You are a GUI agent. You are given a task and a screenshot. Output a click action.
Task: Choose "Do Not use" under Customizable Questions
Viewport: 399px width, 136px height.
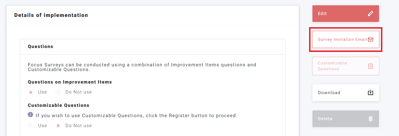point(58,126)
